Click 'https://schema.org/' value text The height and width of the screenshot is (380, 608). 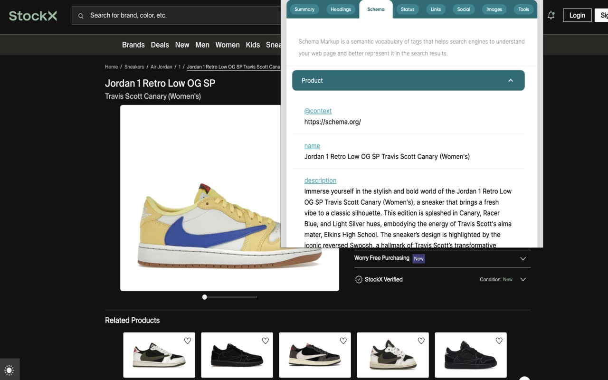pyautogui.click(x=332, y=122)
